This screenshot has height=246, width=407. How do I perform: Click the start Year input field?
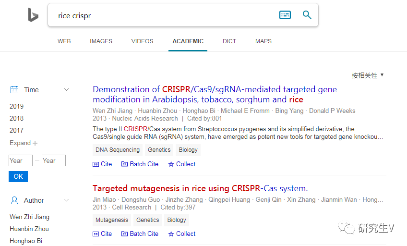[21, 160]
